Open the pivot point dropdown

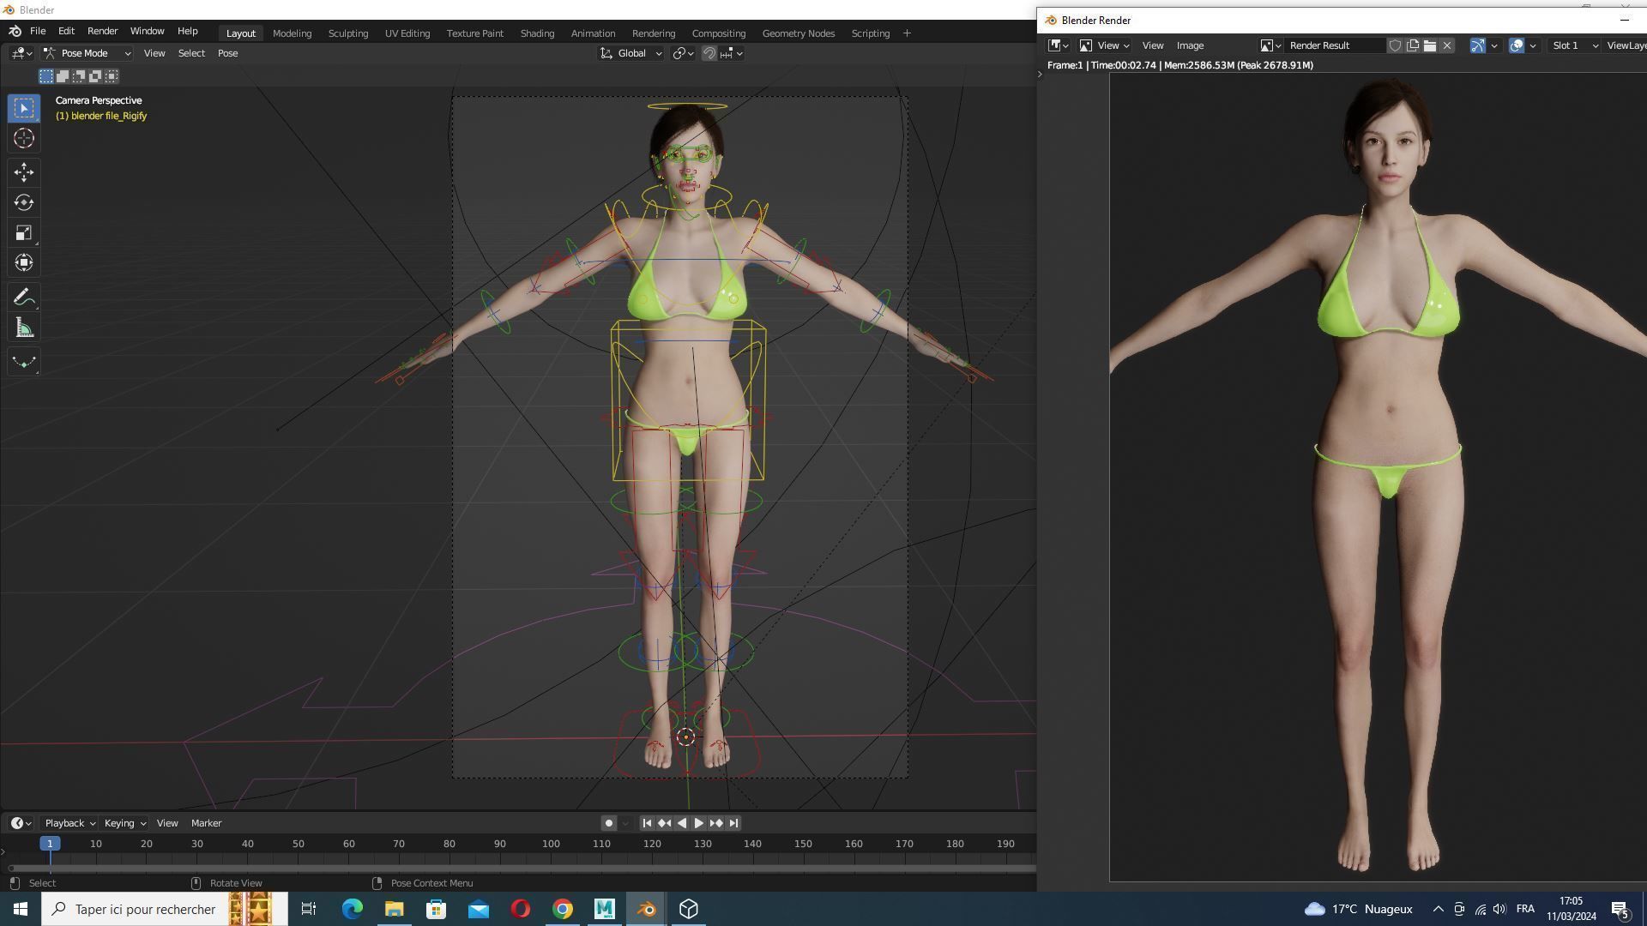(x=683, y=53)
